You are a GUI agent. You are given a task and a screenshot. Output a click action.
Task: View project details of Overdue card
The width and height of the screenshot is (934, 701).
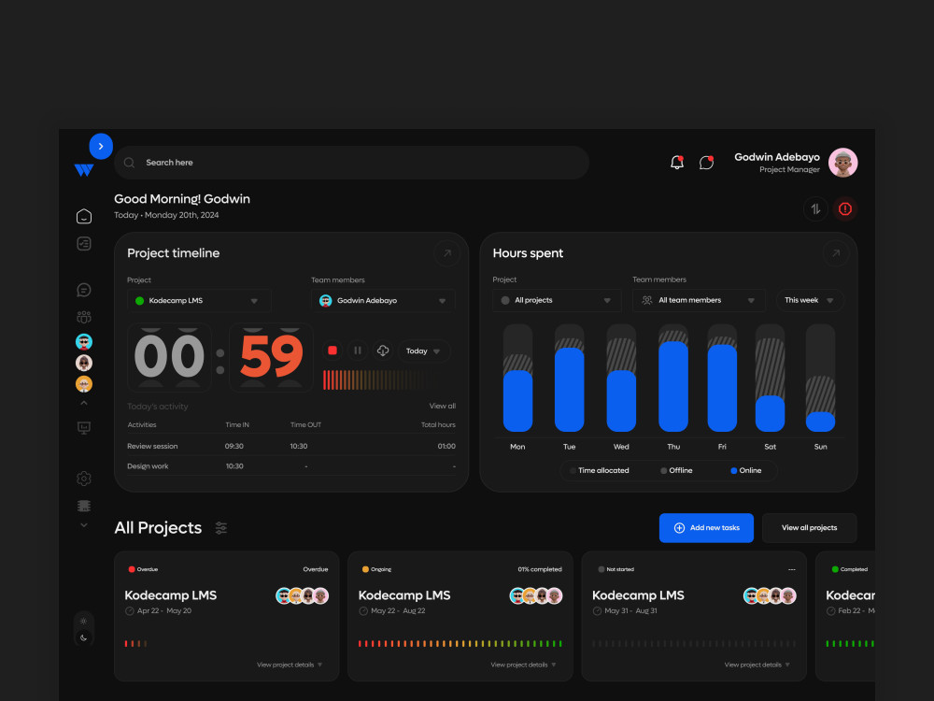tap(290, 665)
